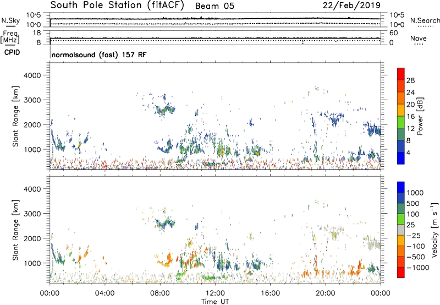Click the yellow-orange Power segment between 16 and 20

pyautogui.click(x=401, y=110)
